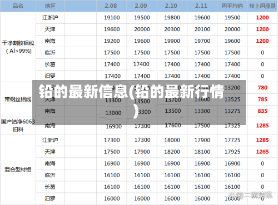Click the 18000 price cell

(x=172, y=140)
